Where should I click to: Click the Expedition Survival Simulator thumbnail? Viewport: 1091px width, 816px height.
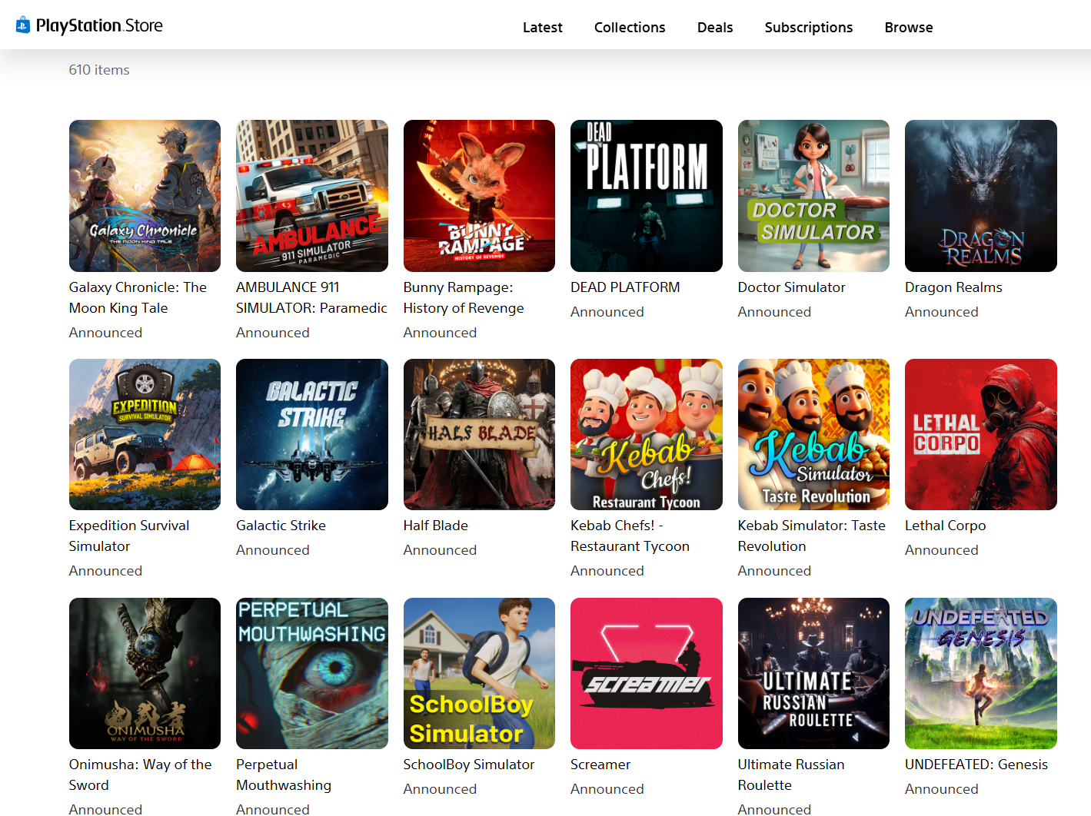point(145,434)
